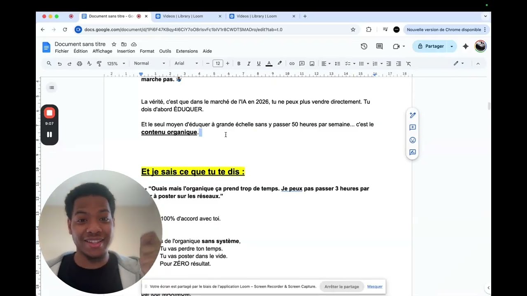Move document using folder icon
The width and height of the screenshot is (527, 296).
pos(124,44)
